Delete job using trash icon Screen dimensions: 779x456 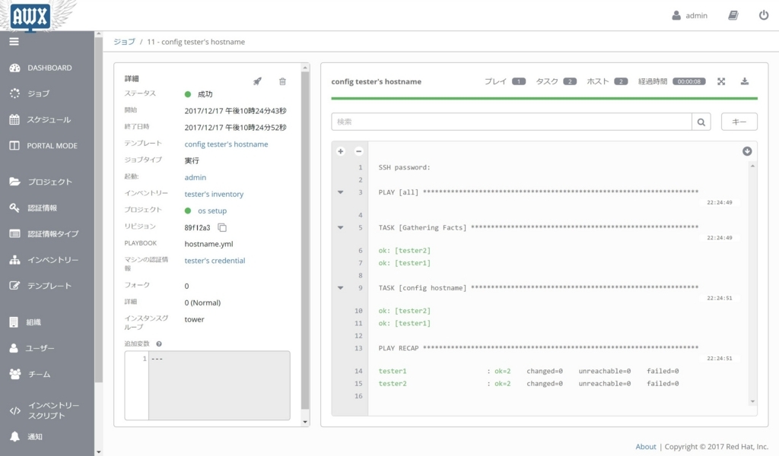282,81
